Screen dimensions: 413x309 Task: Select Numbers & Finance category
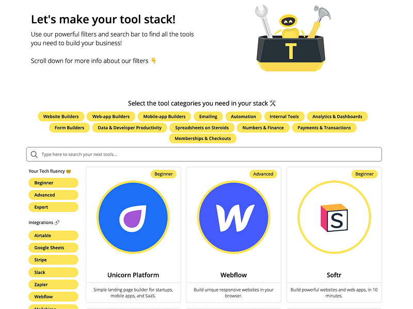[263, 128]
